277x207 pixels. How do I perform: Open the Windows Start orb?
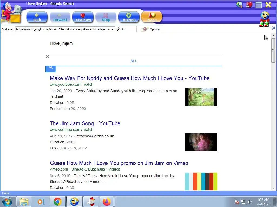(7, 202)
